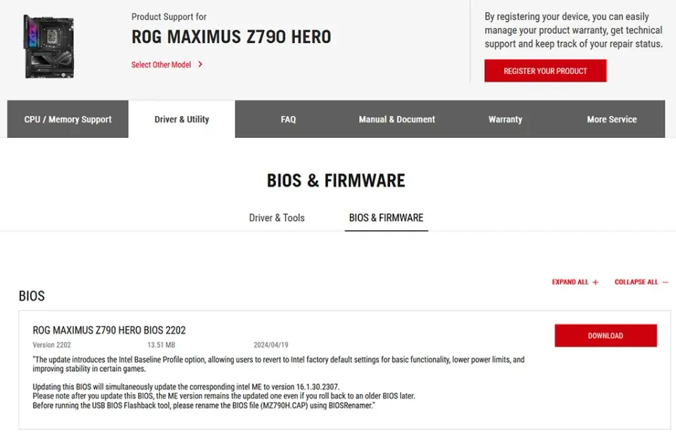This screenshot has width=676, height=435.
Task: Click the Select Other Model link
Action: coord(161,65)
